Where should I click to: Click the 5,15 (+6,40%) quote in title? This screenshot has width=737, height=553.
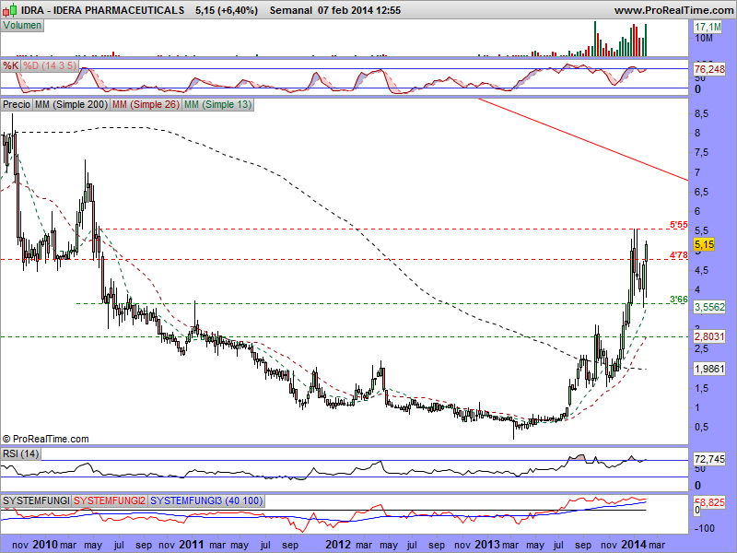pos(226,10)
